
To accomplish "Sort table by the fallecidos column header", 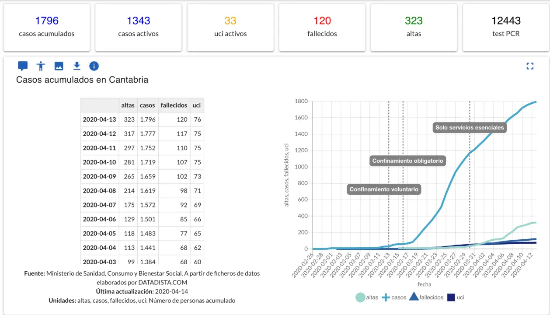I will click(x=174, y=105).
